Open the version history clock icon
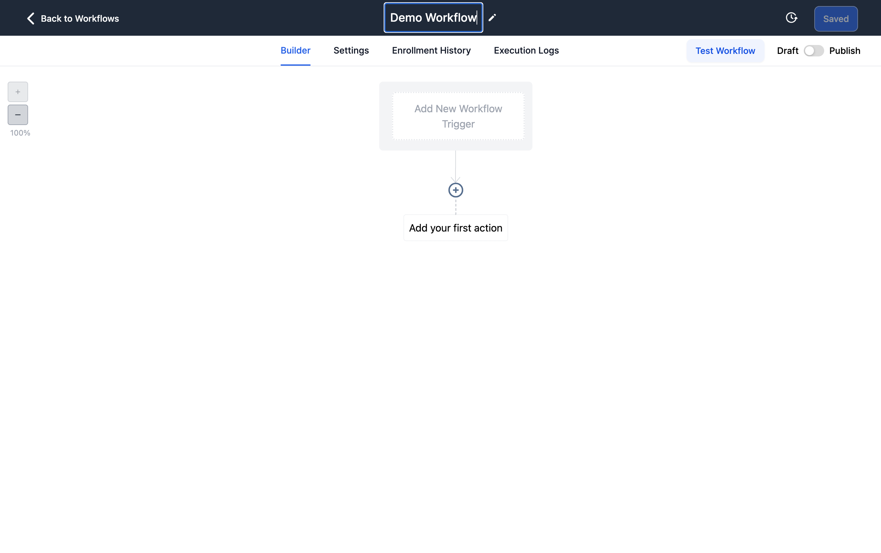 tap(791, 18)
